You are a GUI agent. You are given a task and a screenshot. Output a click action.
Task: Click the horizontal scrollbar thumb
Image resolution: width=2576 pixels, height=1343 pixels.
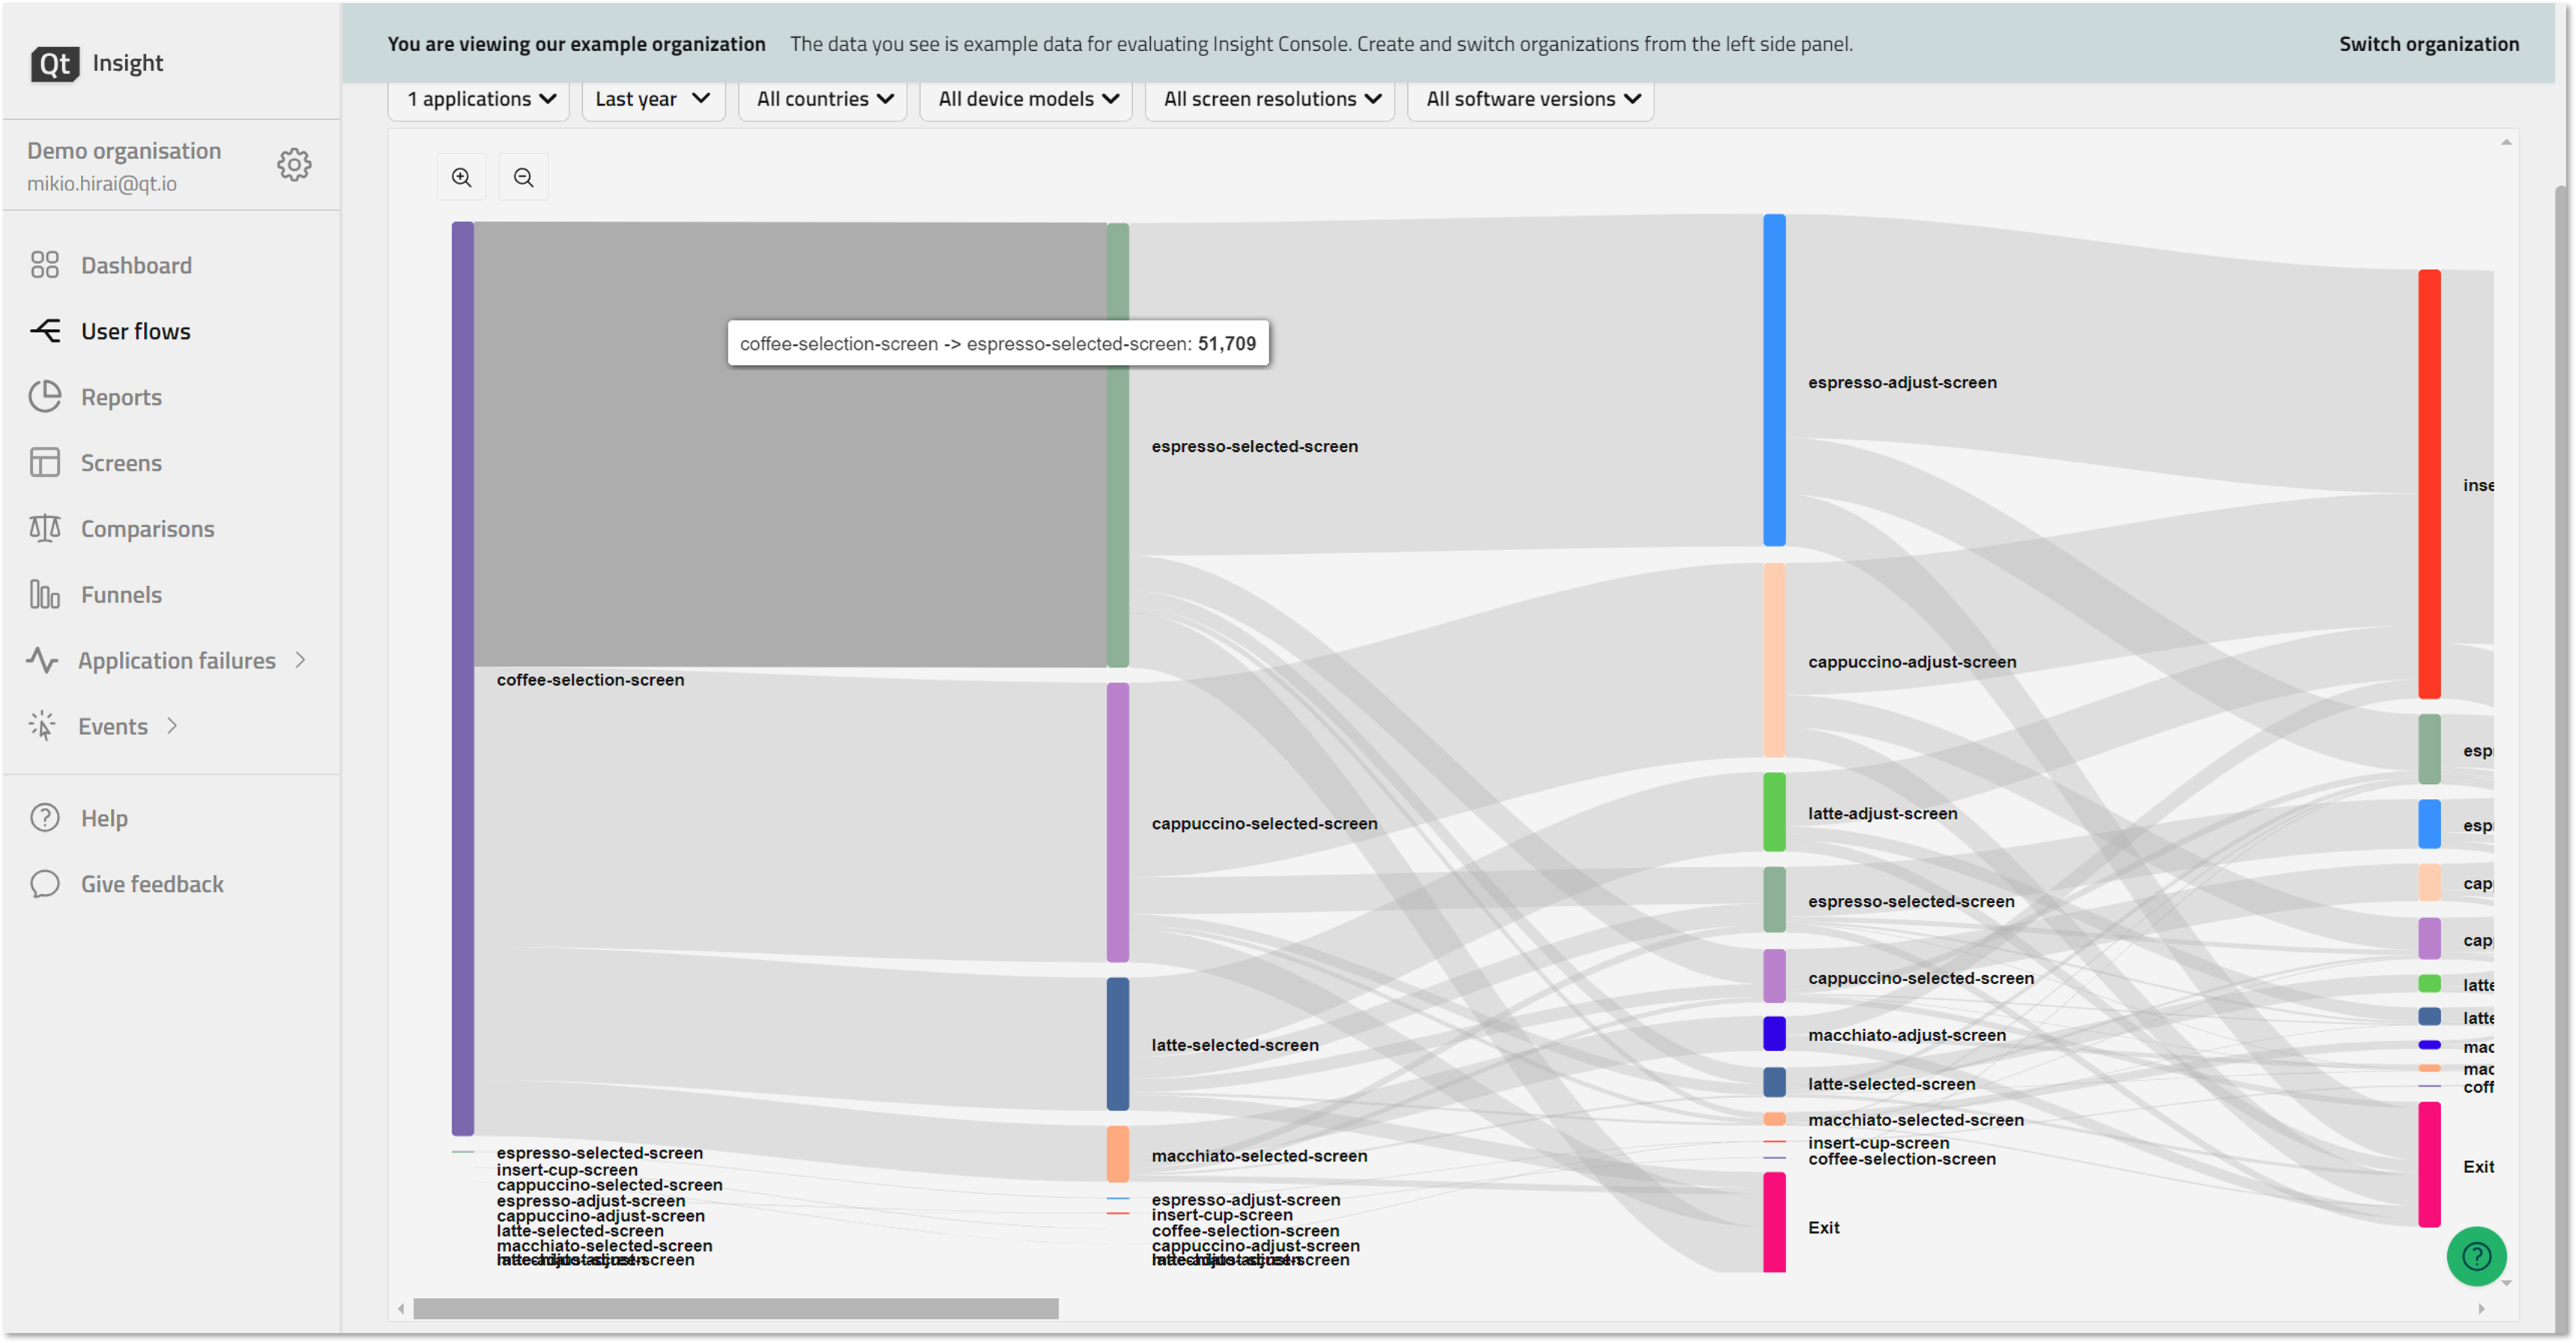[735, 1308]
